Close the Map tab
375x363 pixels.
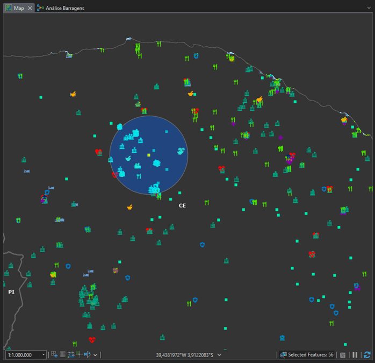(30, 8)
